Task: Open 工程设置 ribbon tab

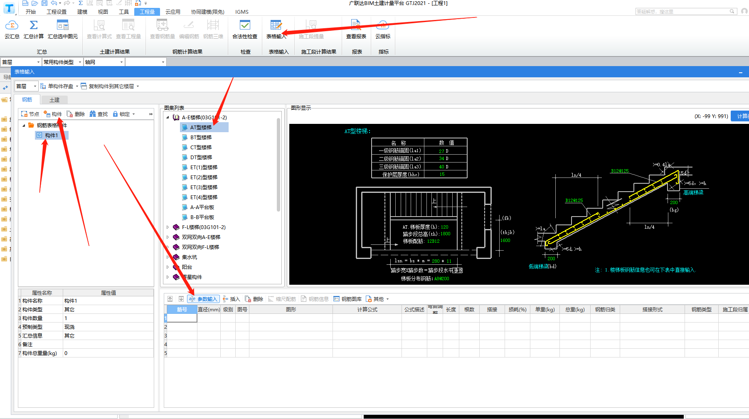Action: 57,12
